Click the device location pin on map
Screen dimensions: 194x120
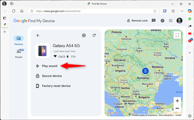(145, 71)
